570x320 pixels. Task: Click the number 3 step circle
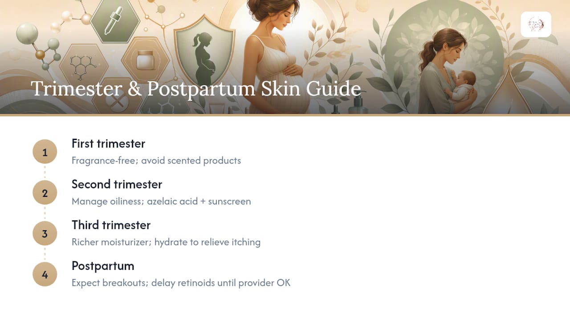point(45,234)
